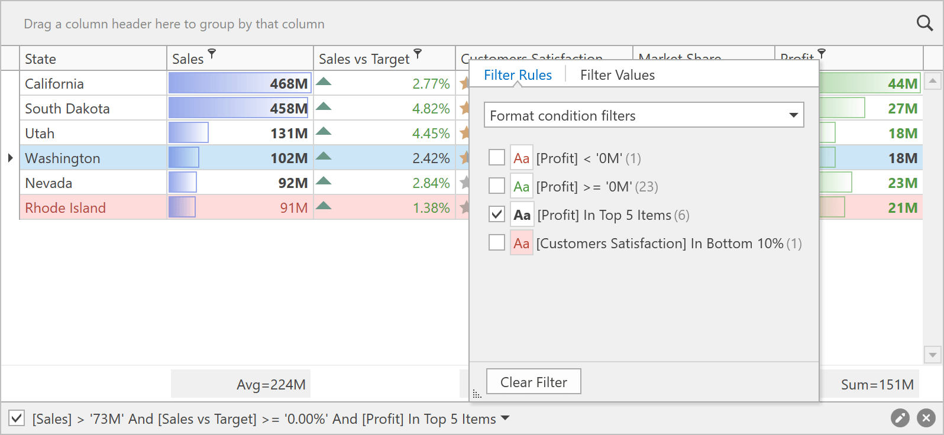Click the search magnifier icon

(924, 23)
